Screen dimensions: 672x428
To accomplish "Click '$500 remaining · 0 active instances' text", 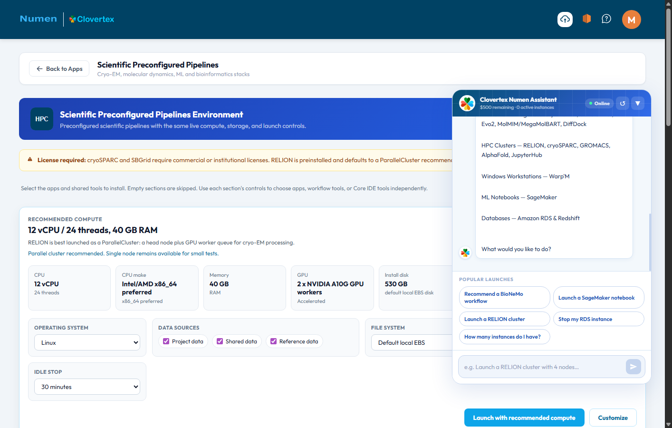I will click(x=517, y=107).
